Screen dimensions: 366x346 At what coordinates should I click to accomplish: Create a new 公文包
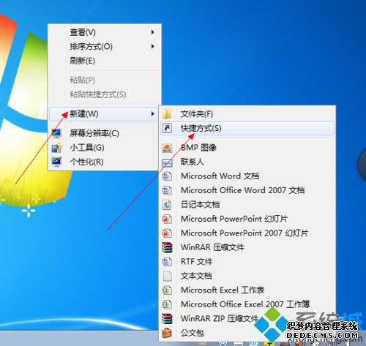click(247, 333)
